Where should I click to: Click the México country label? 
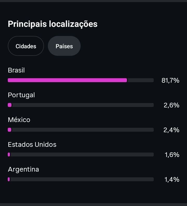tap(19, 120)
